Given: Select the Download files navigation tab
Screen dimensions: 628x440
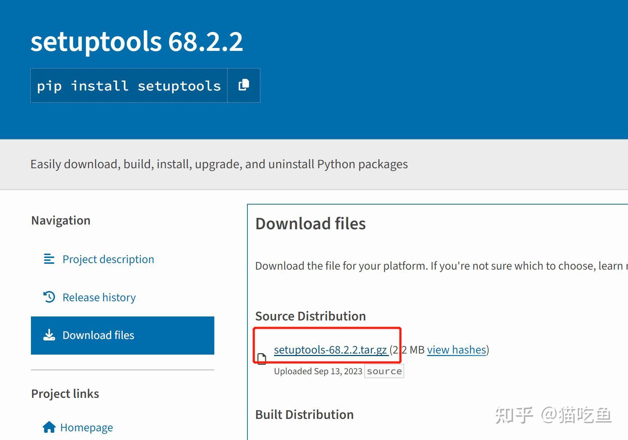Looking at the screenshot, I should click(x=98, y=335).
